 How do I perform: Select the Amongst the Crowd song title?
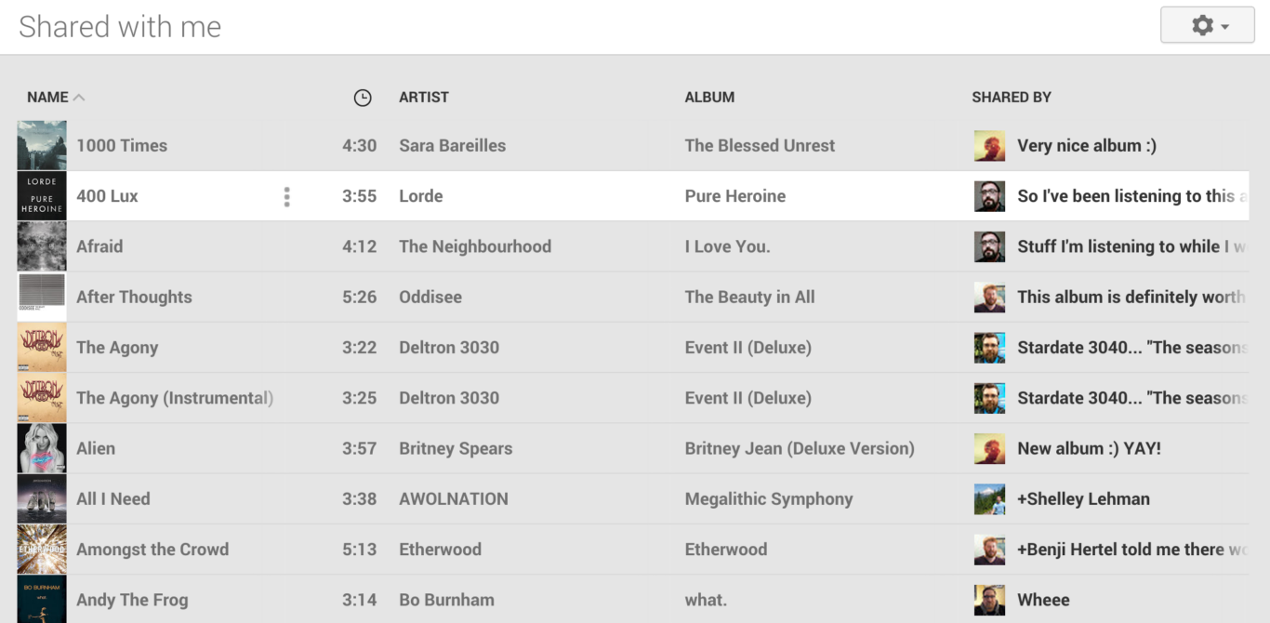[x=152, y=550]
